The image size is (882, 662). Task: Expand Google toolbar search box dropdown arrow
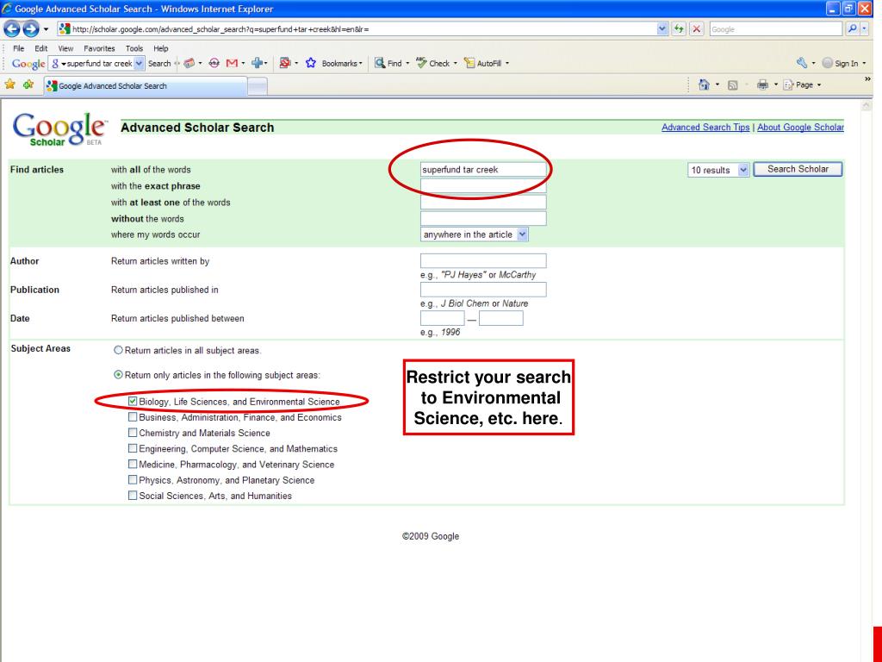point(139,64)
